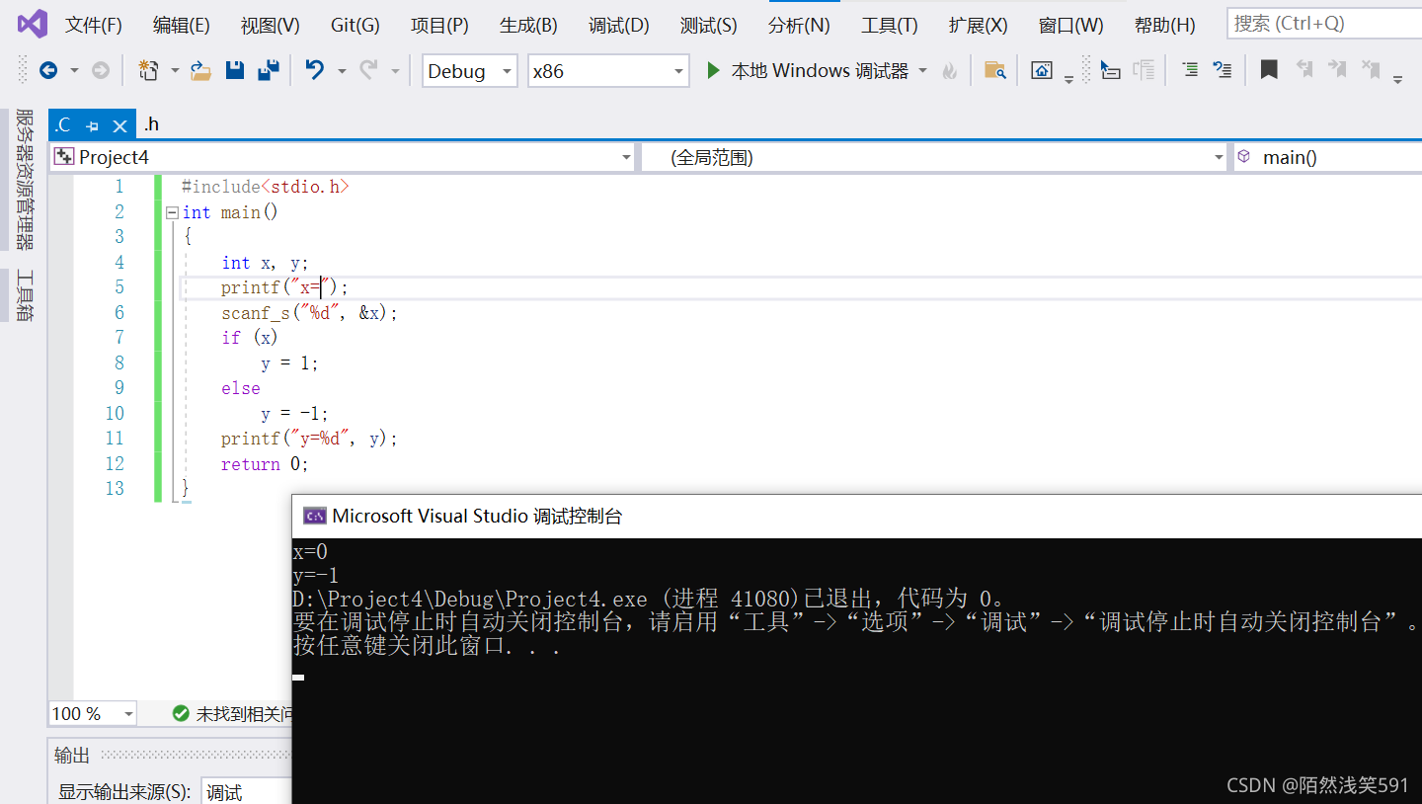Save all files with the double-disk icon
1422x804 pixels.
[x=268, y=70]
